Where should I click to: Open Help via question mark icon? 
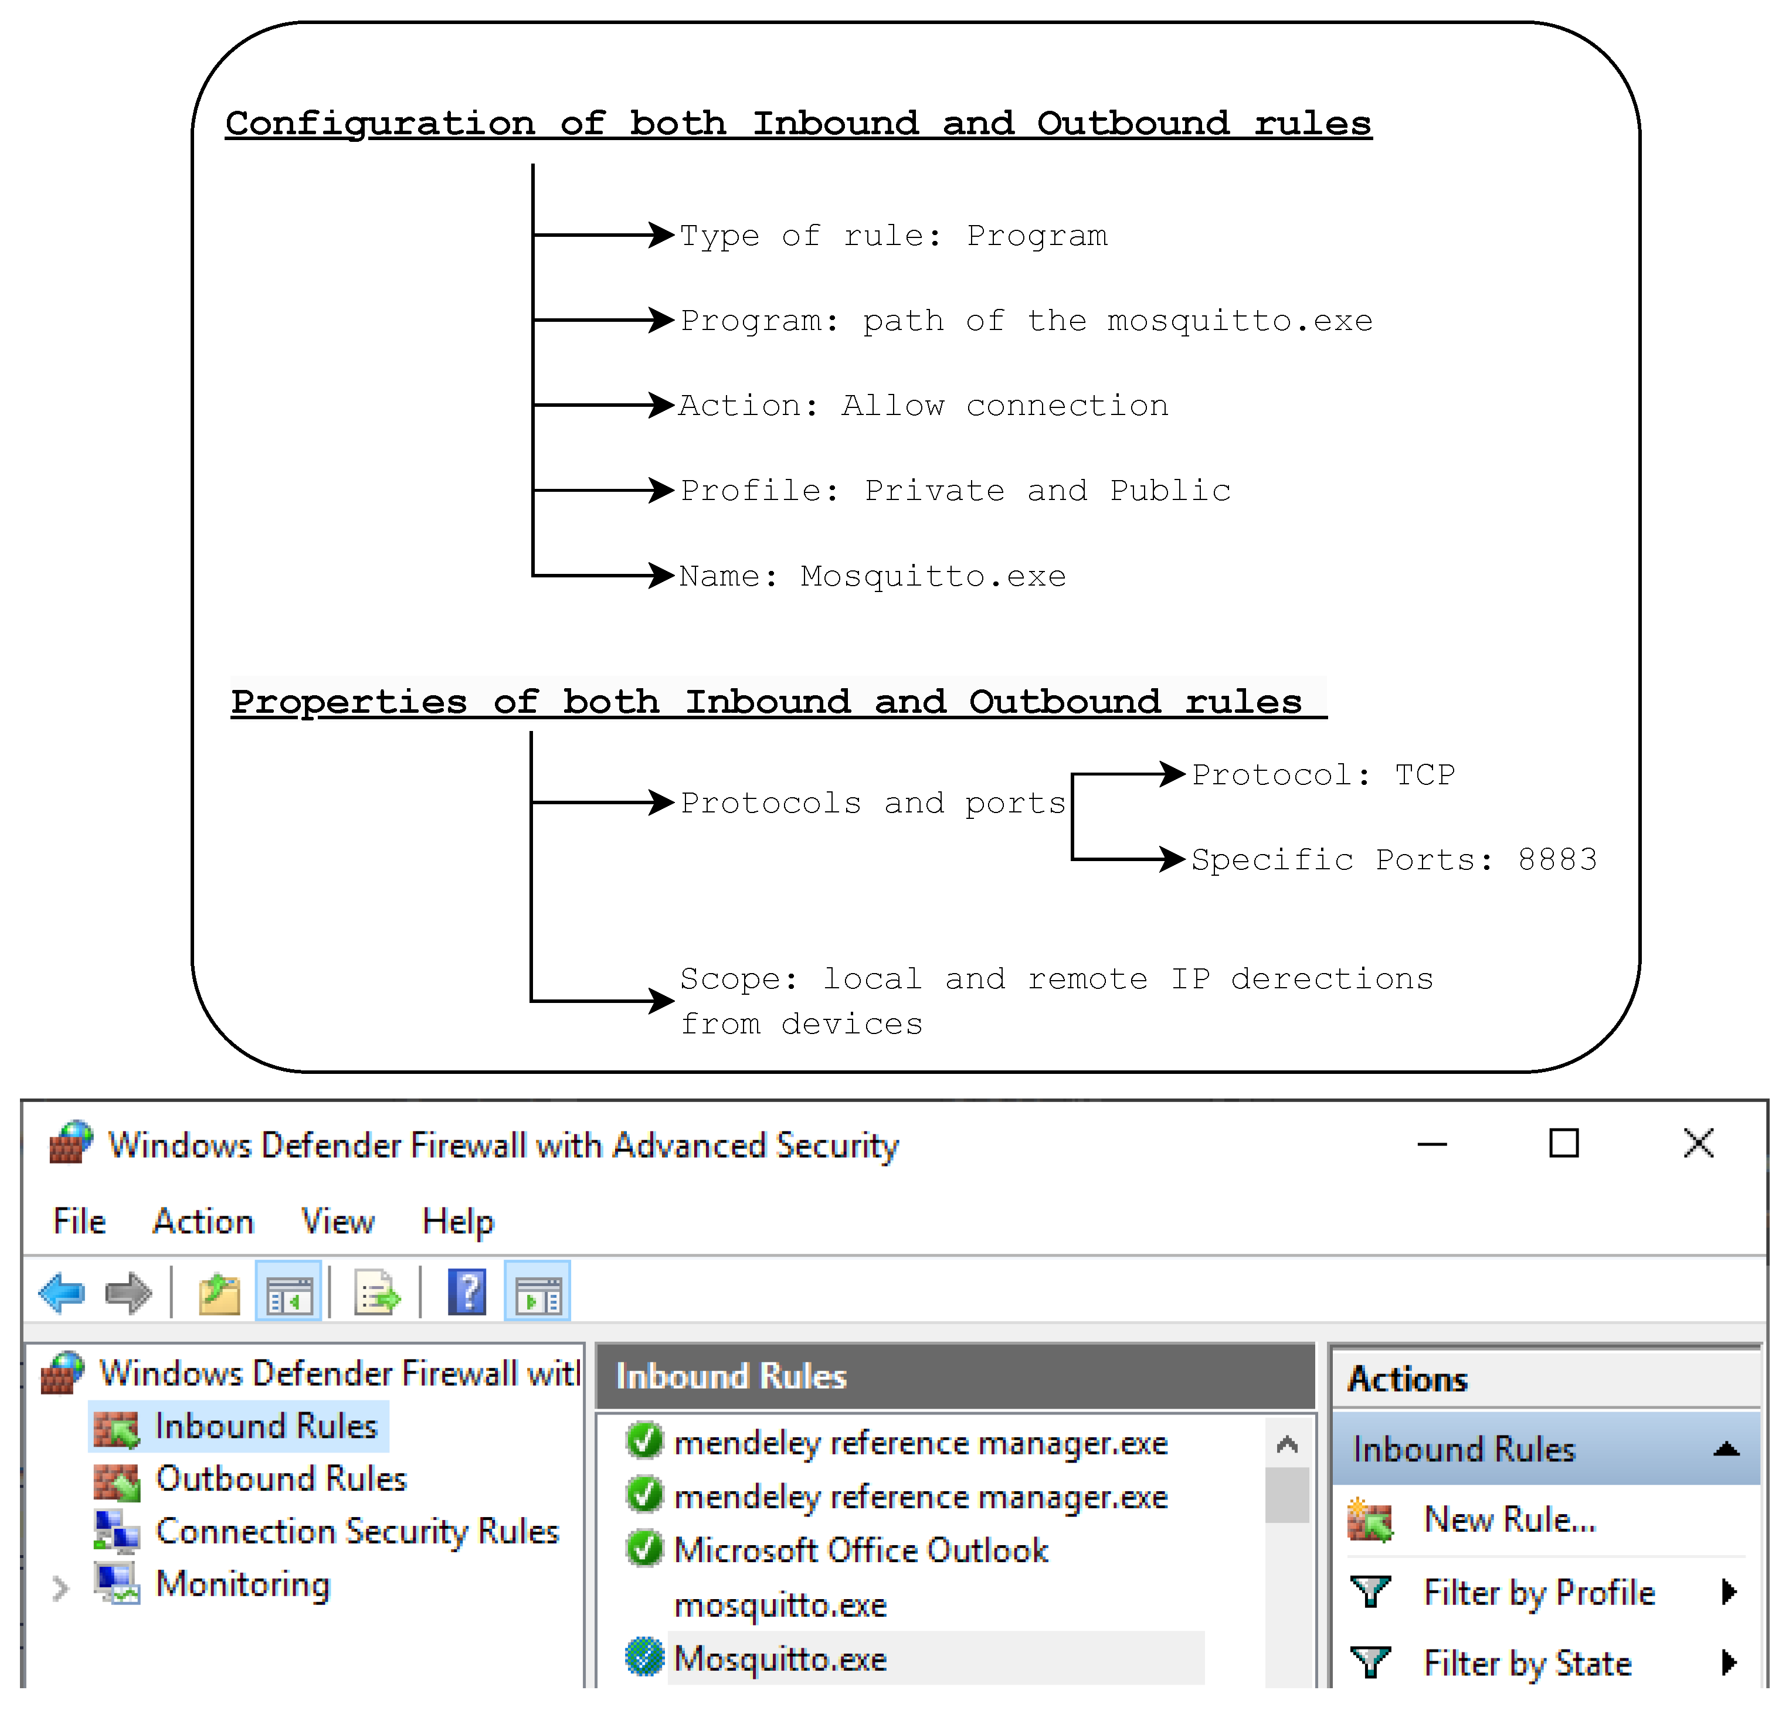click(x=467, y=1293)
